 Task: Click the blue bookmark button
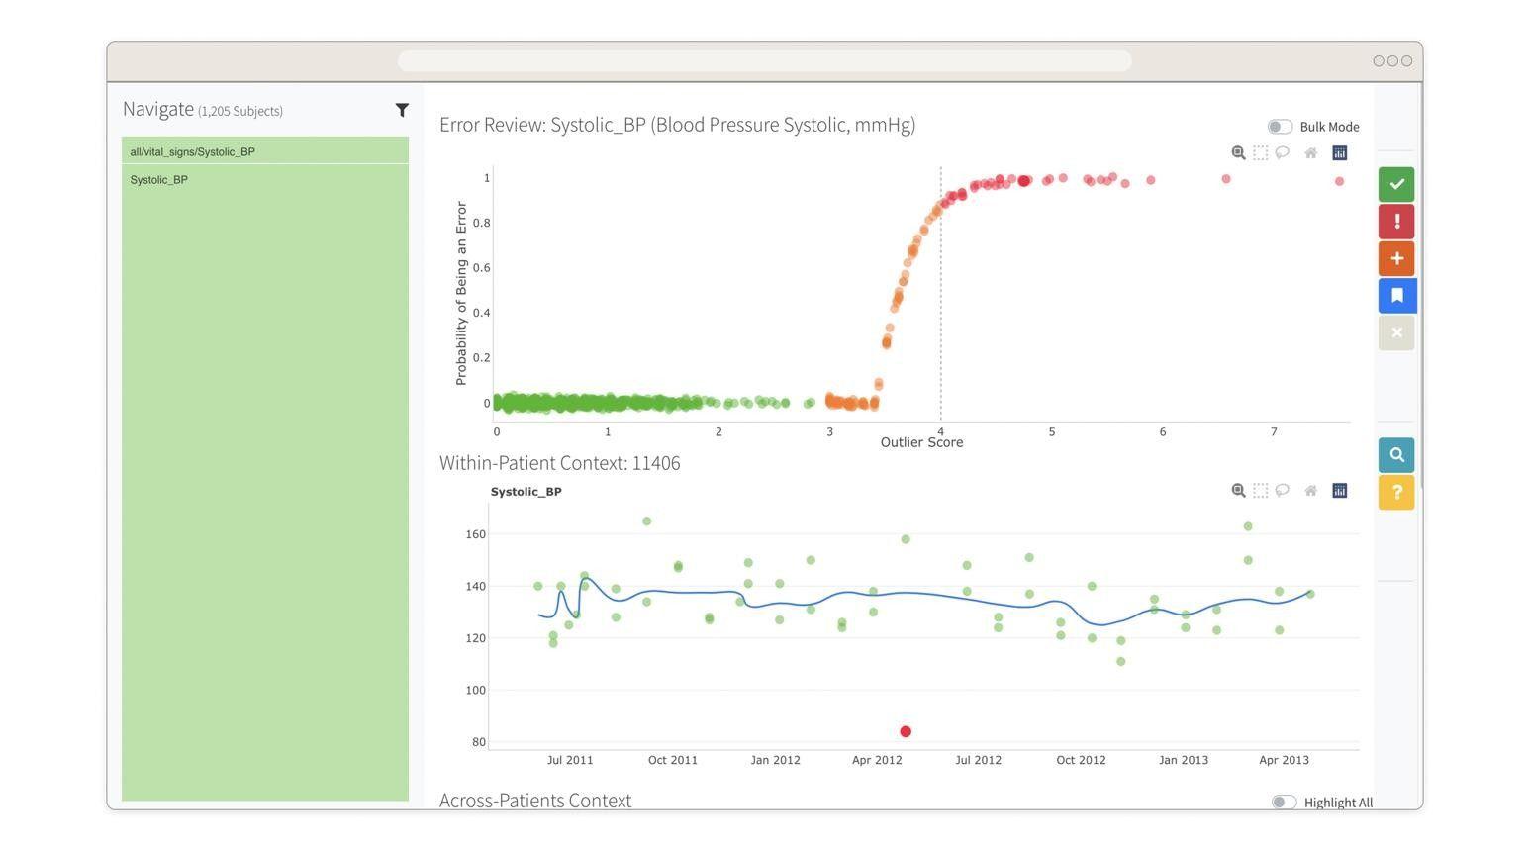(1396, 296)
